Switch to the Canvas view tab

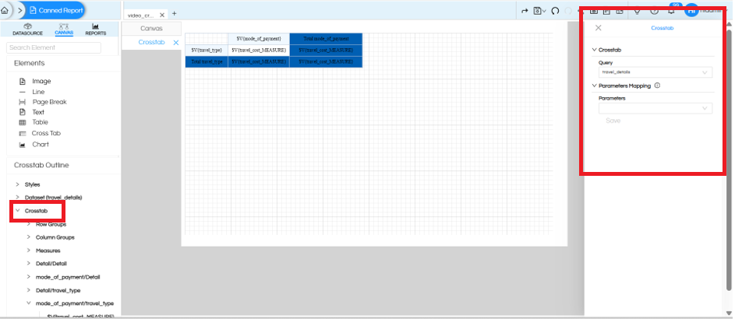[x=151, y=29]
